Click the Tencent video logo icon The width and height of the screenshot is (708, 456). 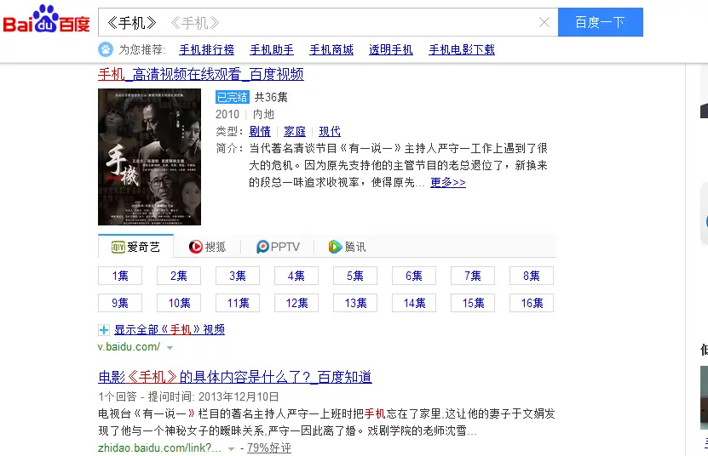tap(335, 247)
